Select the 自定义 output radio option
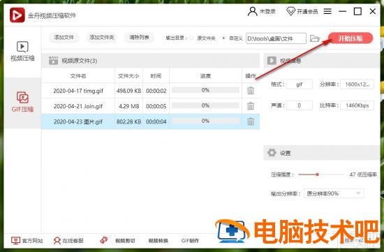 point(223,38)
